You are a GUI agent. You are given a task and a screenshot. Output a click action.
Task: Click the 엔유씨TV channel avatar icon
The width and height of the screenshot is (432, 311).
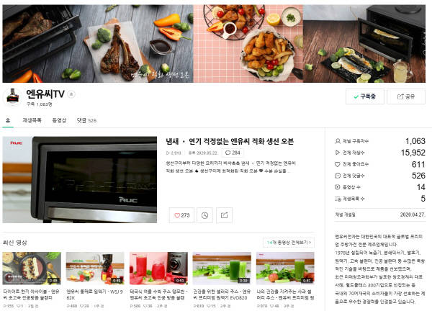click(13, 96)
